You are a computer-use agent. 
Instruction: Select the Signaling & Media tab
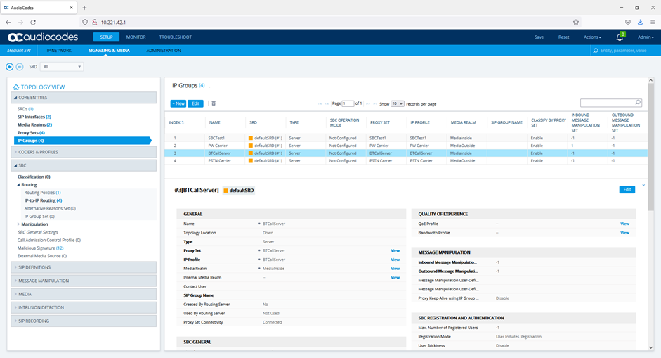click(x=109, y=50)
